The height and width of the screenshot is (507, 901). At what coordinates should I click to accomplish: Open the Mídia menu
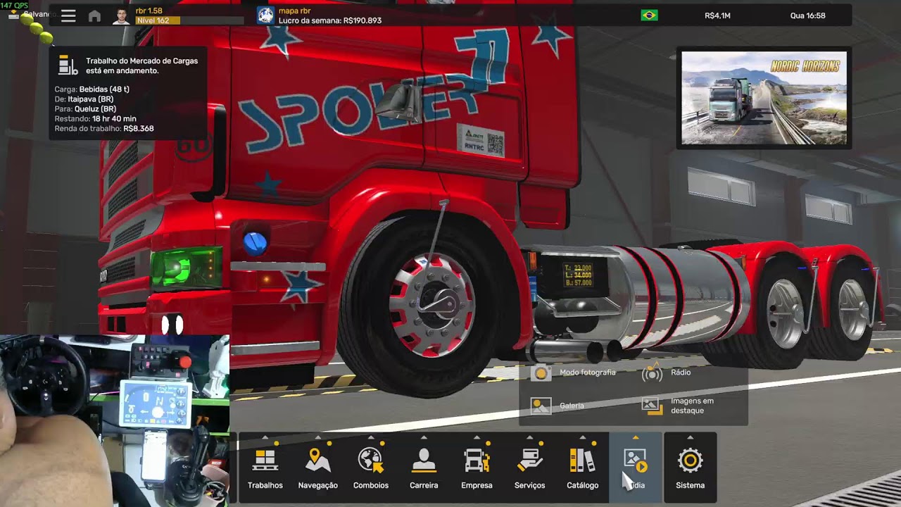click(x=636, y=468)
